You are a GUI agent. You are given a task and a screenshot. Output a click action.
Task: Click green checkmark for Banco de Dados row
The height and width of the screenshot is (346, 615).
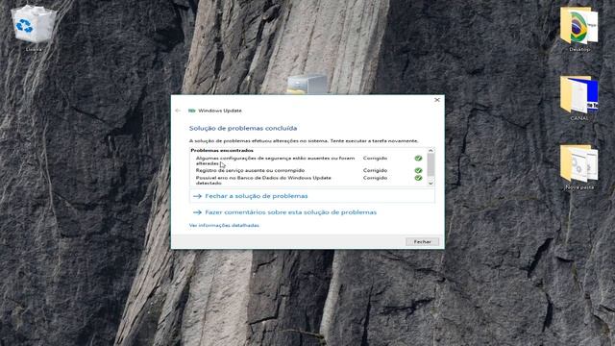click(418, 178)
